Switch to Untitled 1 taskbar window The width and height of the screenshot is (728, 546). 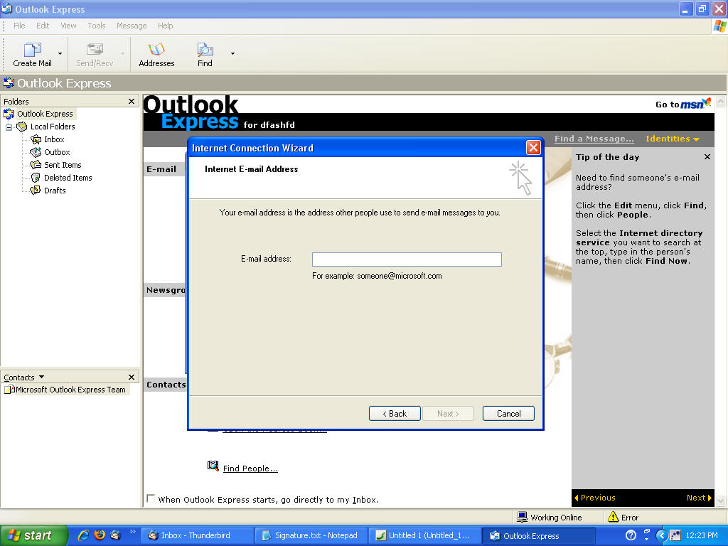pos(424,535)
